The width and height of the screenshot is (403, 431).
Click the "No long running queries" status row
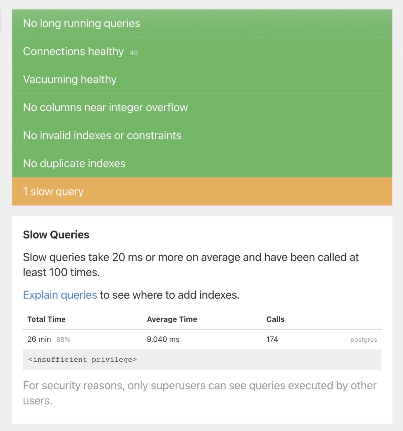[x=82, y=23]
